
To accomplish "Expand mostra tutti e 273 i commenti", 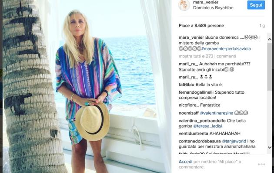I will click(x=207, y=56).
